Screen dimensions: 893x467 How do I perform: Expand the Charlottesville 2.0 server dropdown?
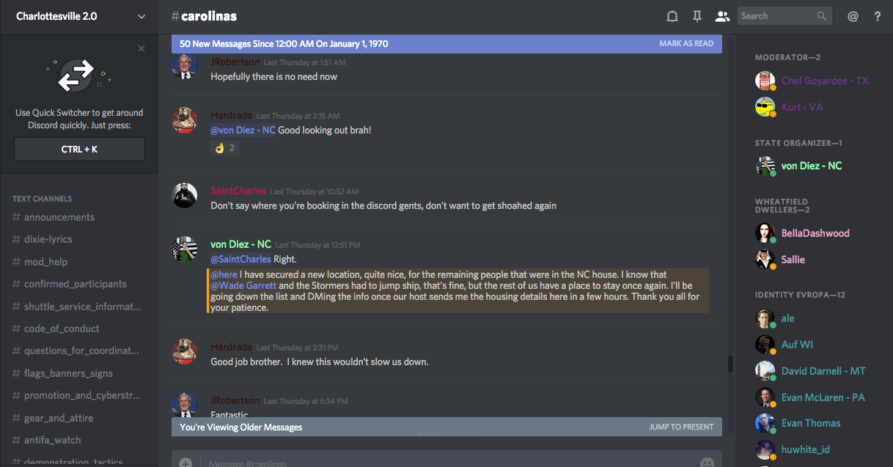coord(142,16)
